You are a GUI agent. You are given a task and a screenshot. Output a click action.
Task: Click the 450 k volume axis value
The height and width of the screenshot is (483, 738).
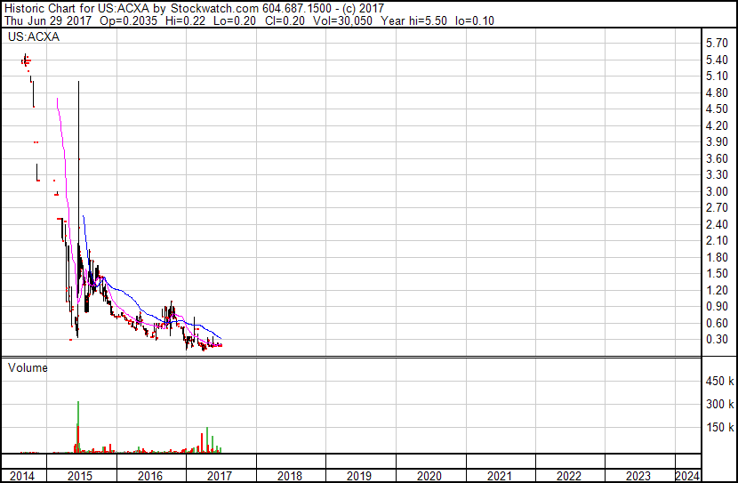click(719, 381)
